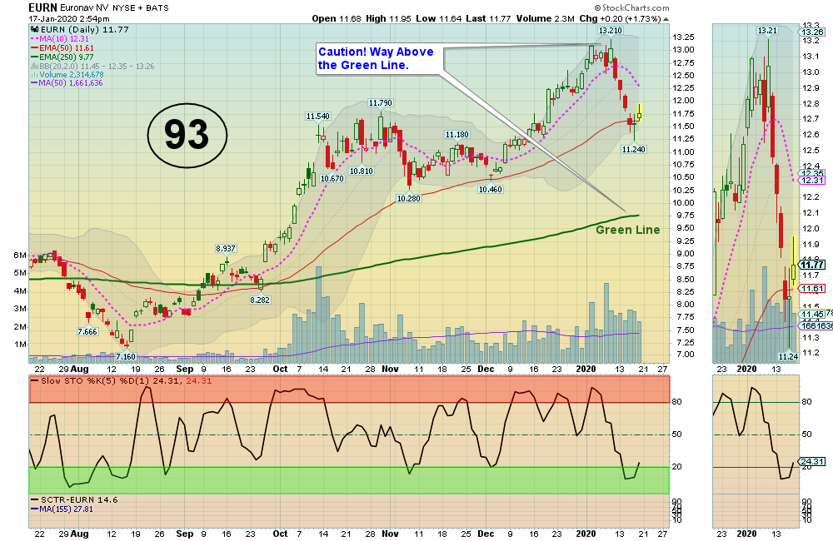Expand the 11.240 low price label
This screenshot has width=833, height=541.
click(x=636, y=150)
